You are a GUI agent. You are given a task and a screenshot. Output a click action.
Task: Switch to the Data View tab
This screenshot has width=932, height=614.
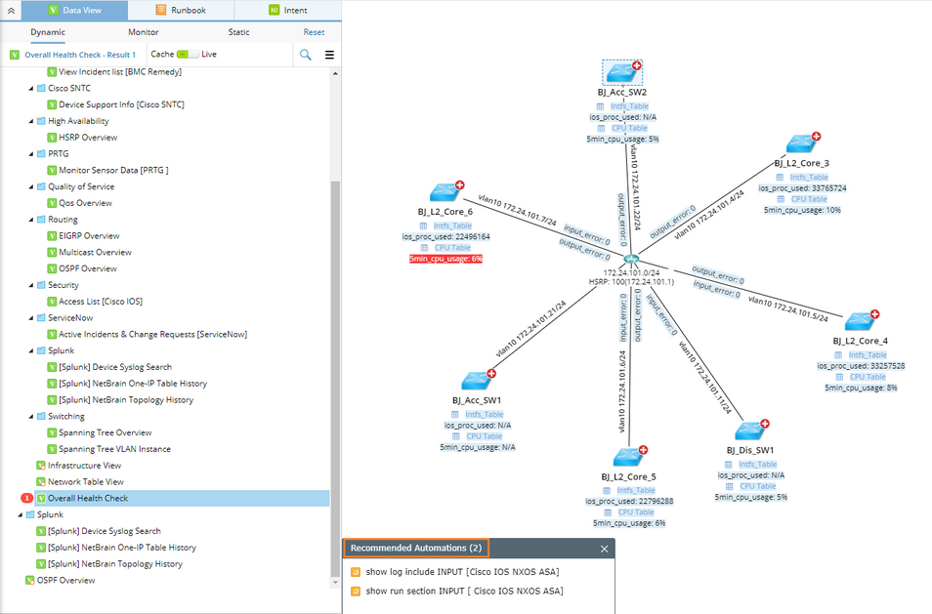(74, 10)
